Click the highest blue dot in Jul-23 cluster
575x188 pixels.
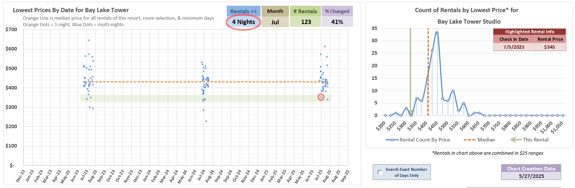pyautogui.click(x=89, y=40)
